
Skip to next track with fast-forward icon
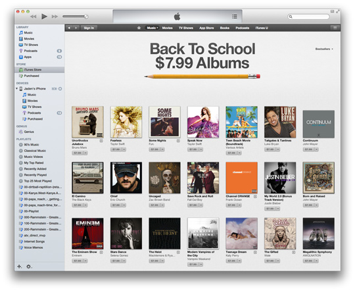(x=55, y=16)
